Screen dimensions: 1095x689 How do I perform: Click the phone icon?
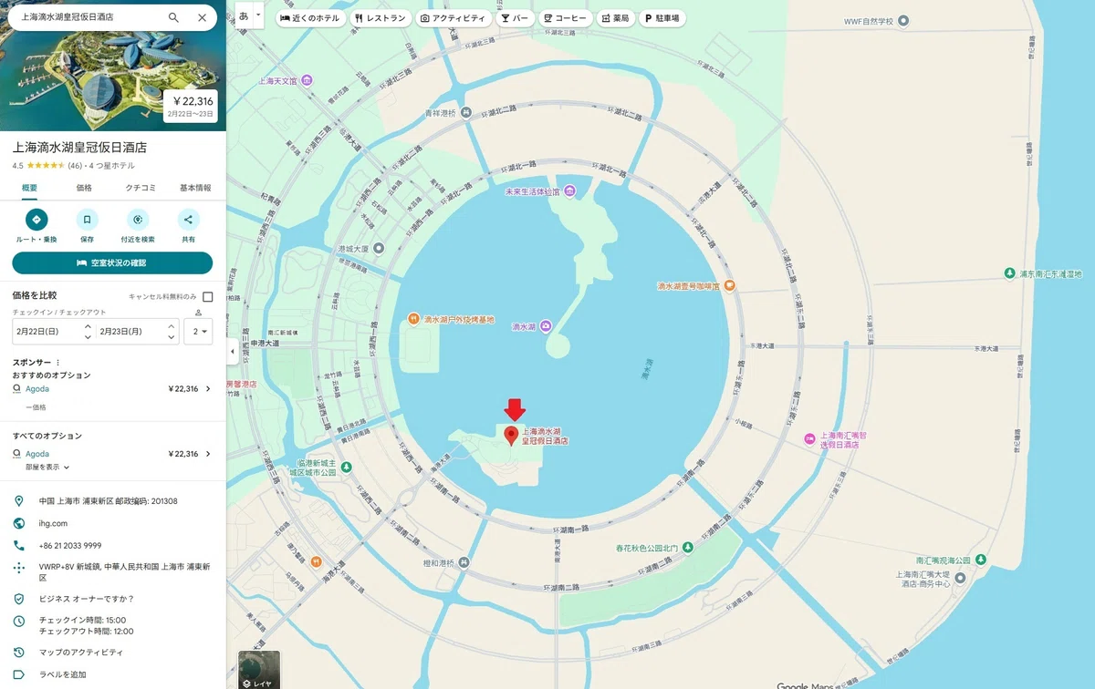coord(18,545)
